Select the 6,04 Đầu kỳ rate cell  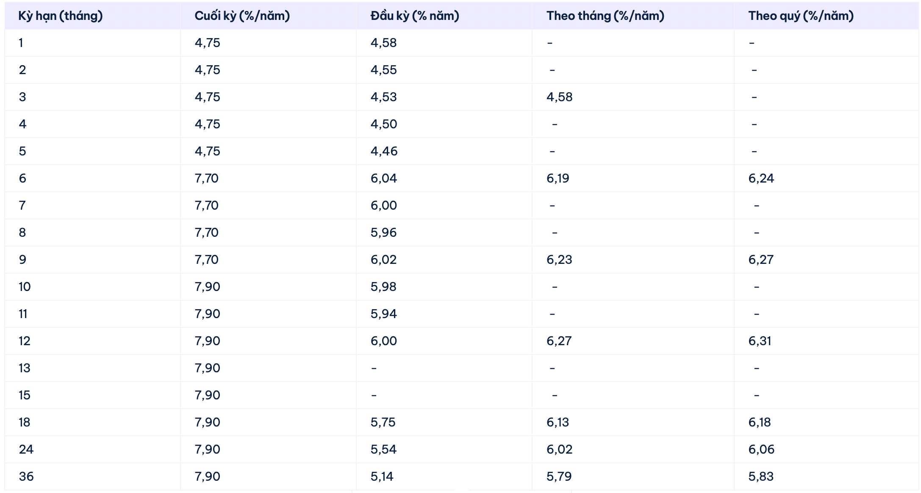pyautogui.click(x=383, y=178)
